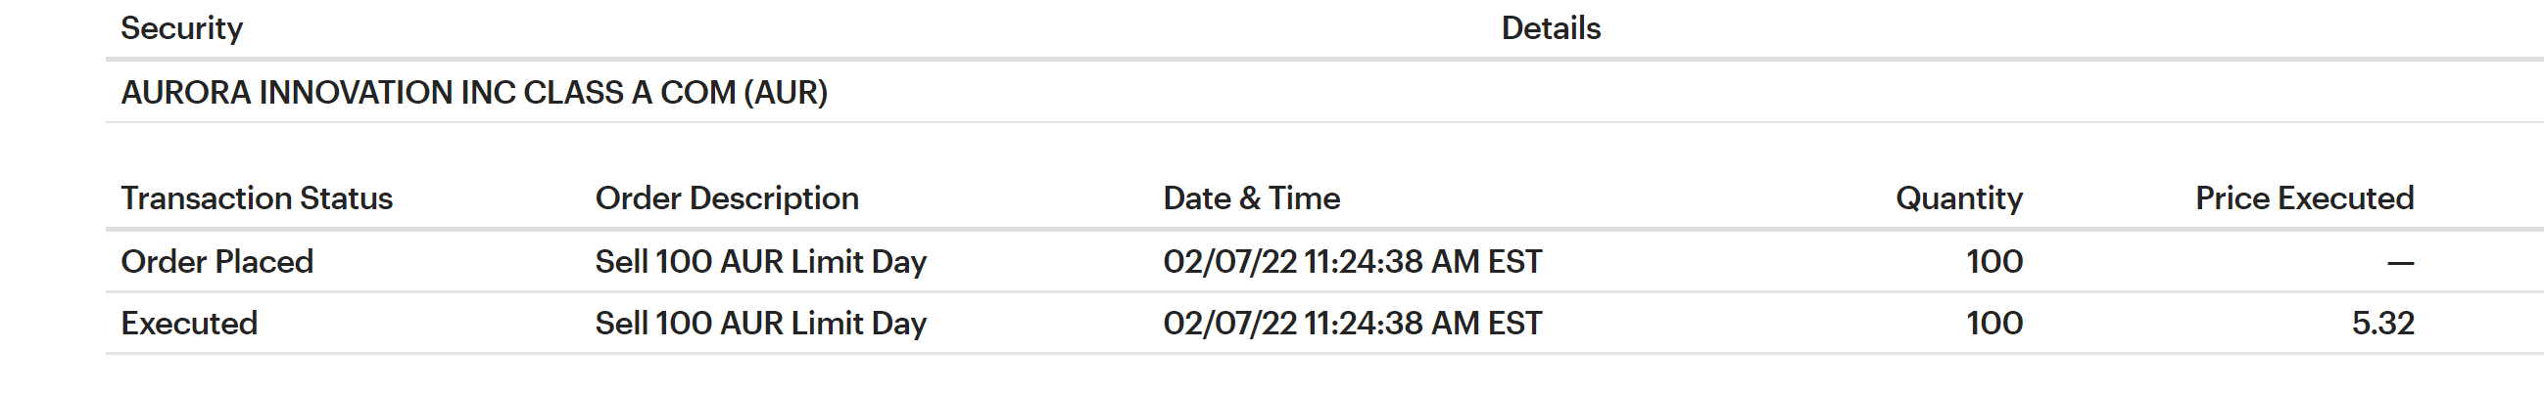
Task: Click quantity 100 in the Executed row
Action: coord(1993,323)
